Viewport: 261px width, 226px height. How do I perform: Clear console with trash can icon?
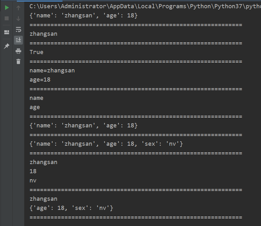click(18, 61)
